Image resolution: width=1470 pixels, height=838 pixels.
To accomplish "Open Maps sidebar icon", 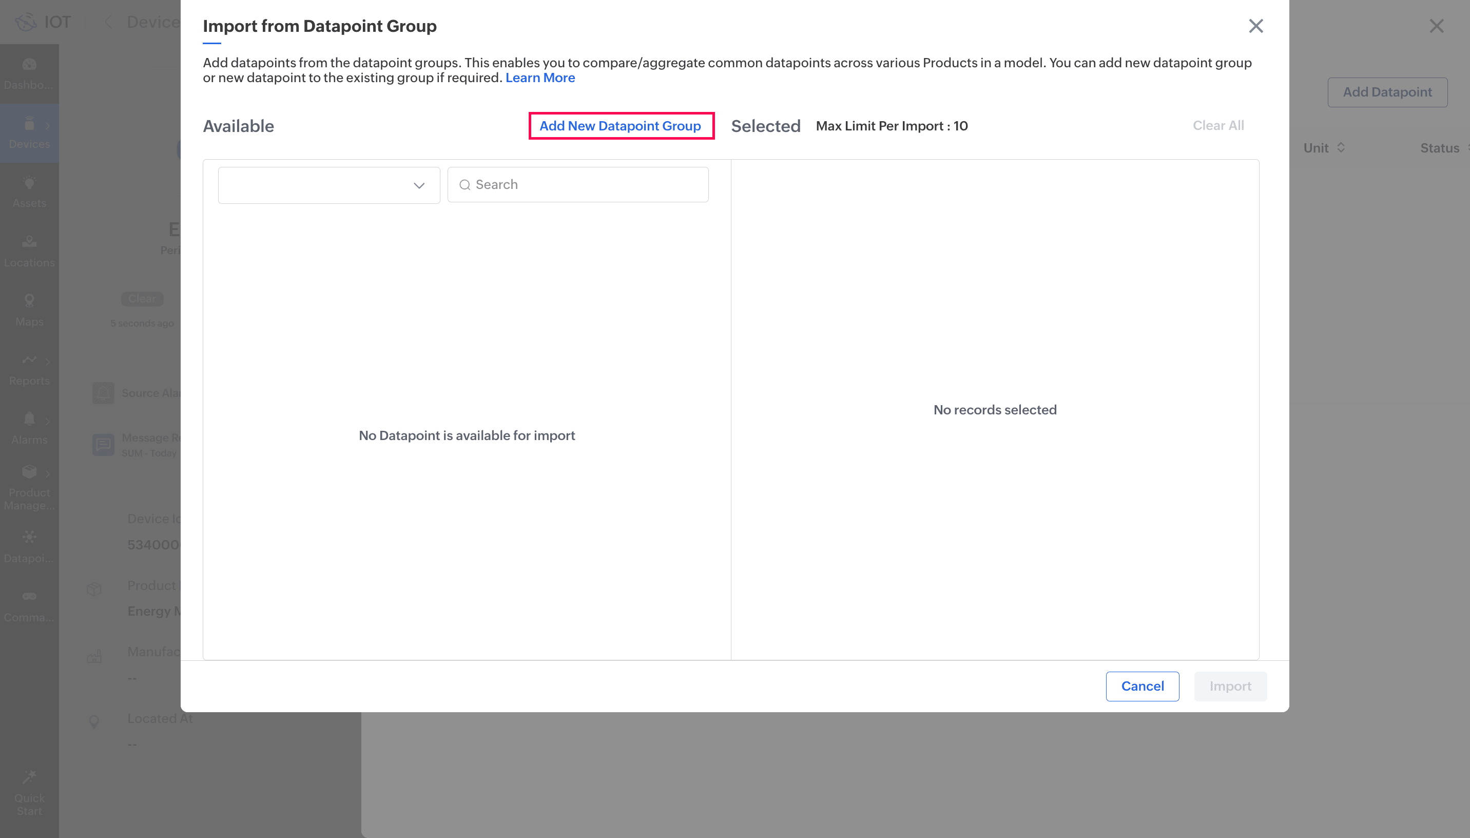I will coord(29,301).
